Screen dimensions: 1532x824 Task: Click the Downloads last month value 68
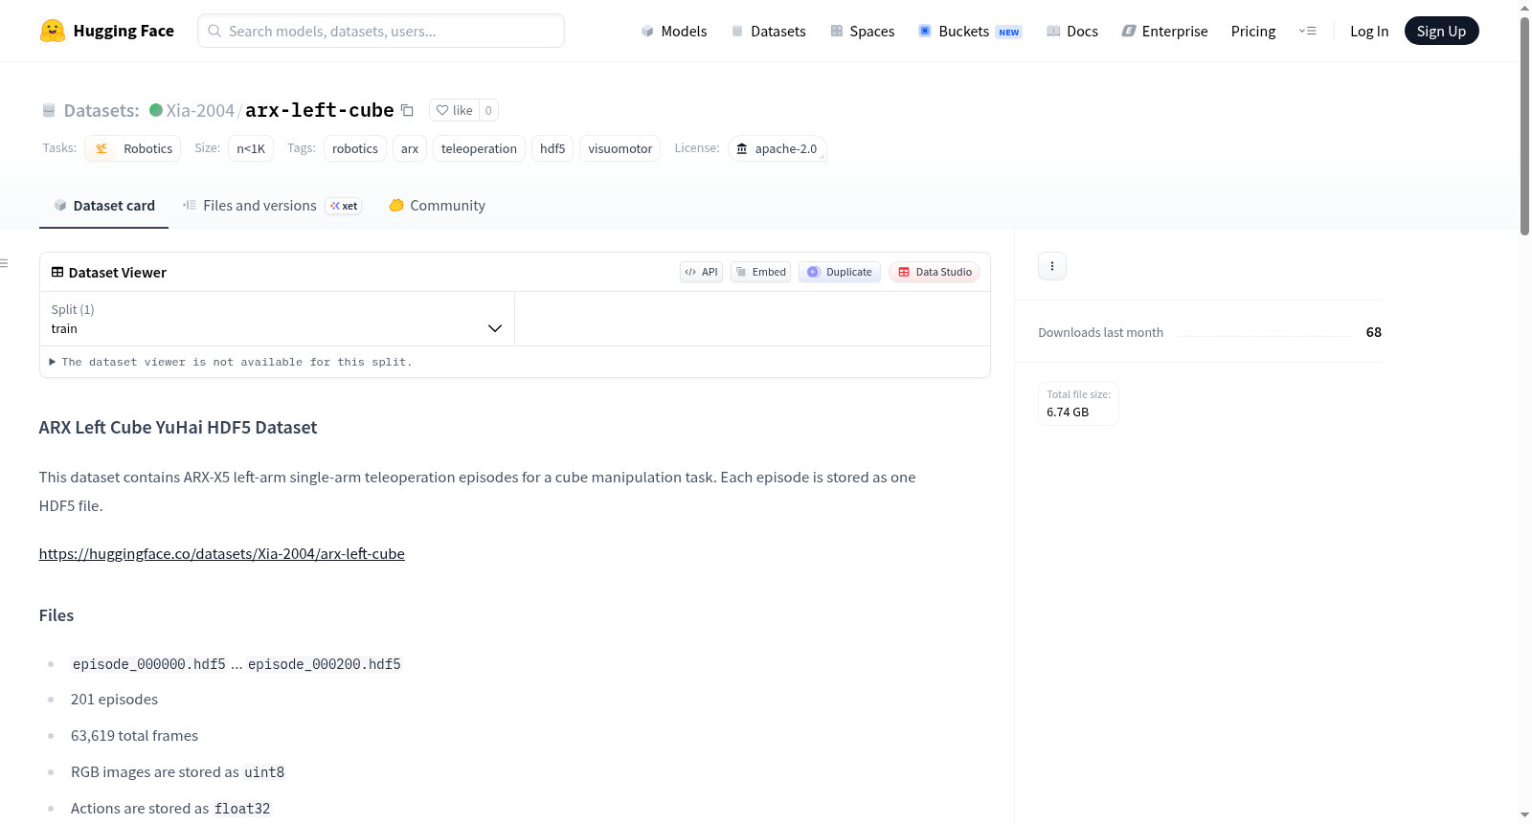[x=1374, y=332]
